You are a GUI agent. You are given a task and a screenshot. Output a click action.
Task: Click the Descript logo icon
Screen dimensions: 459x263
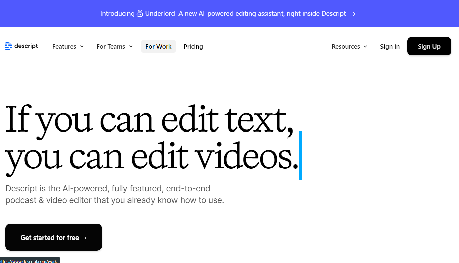[x=8, y=46]
